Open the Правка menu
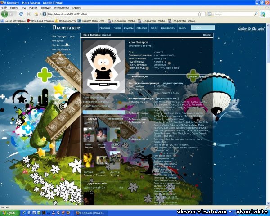This screenshot has width=270, height=216. point(14,8)
